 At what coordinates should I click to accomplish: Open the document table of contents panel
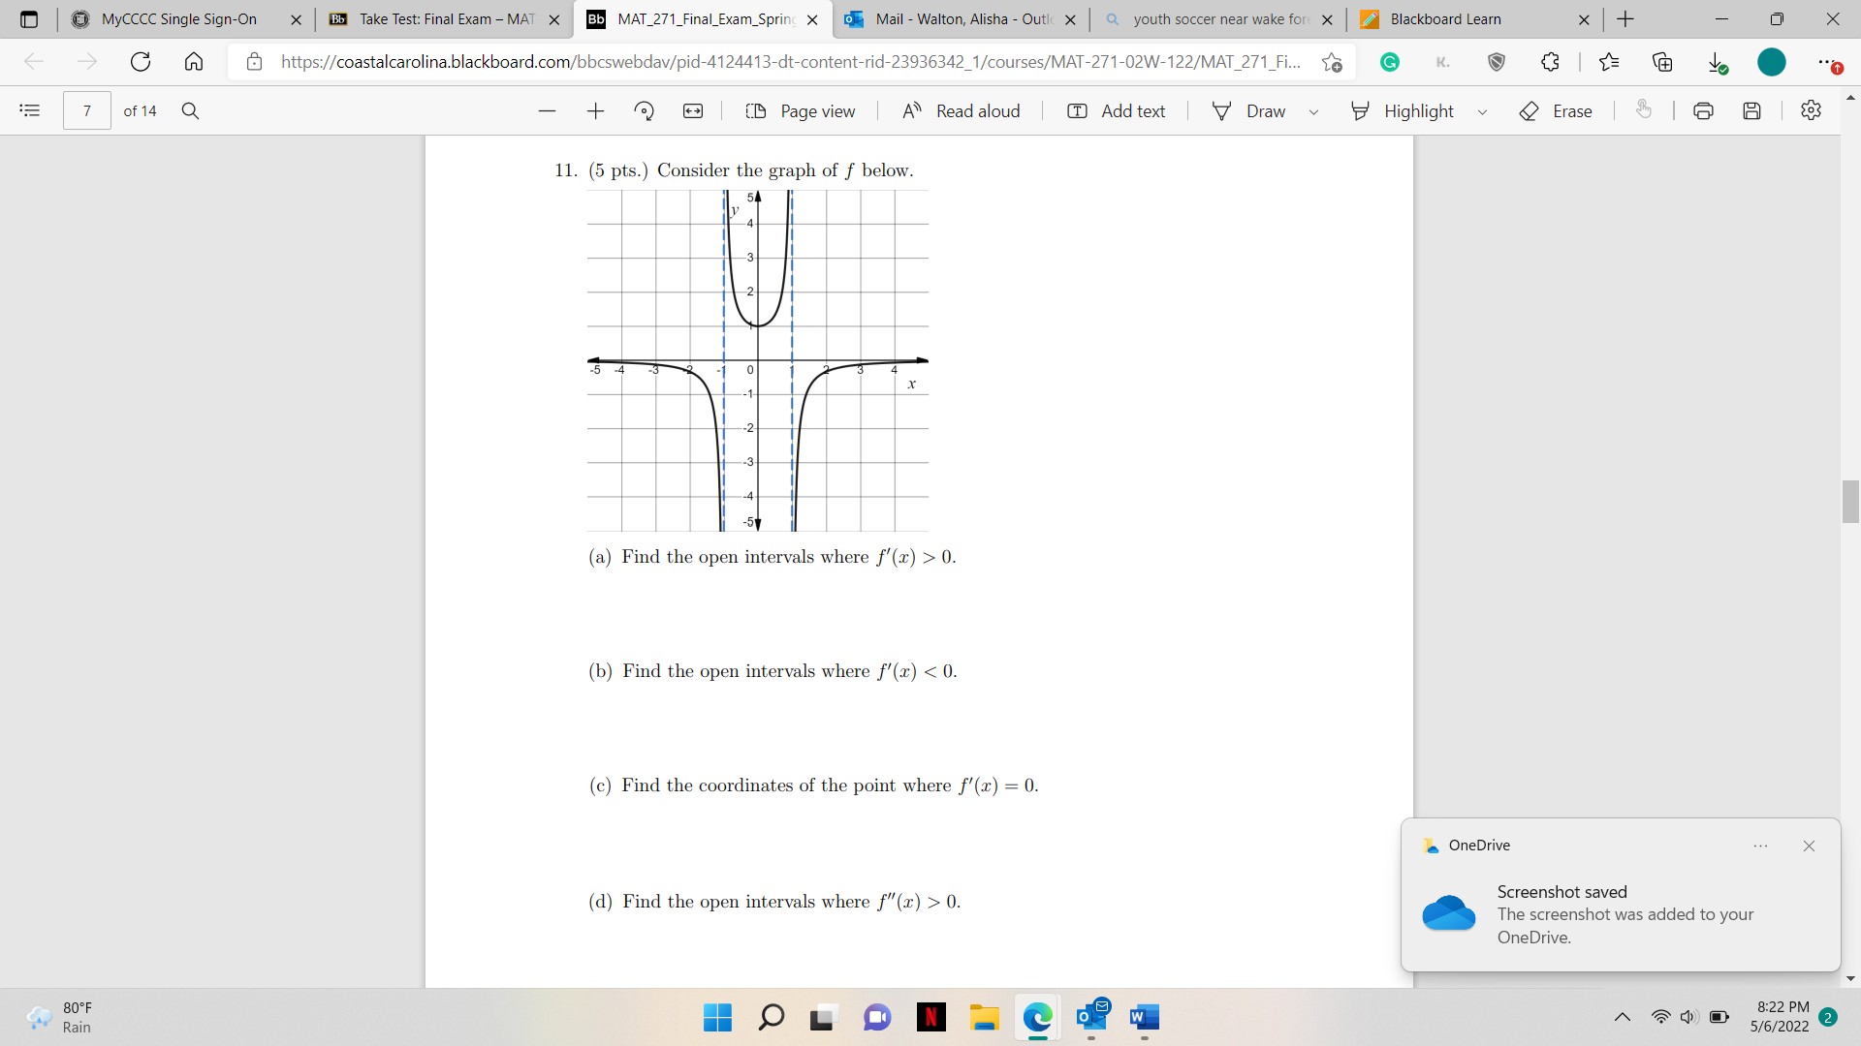point(29,110)
